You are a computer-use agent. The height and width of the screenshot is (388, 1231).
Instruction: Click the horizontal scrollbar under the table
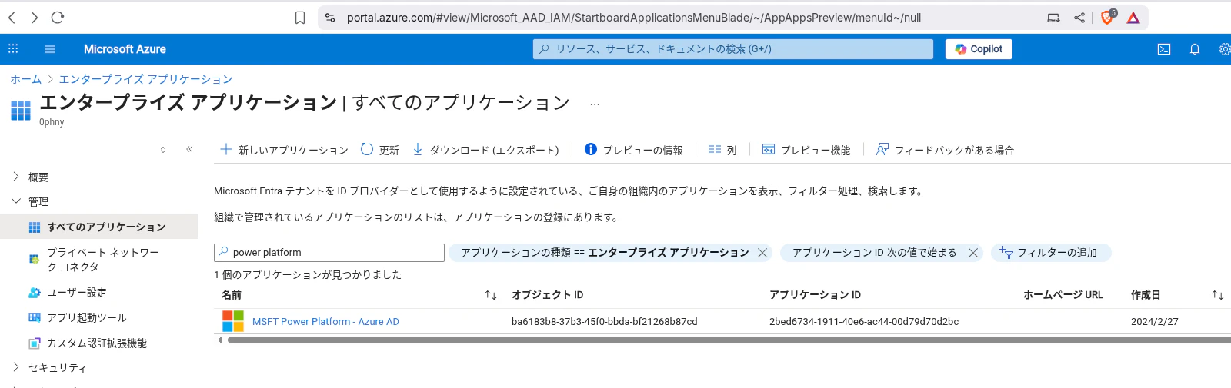pos(729,340)
